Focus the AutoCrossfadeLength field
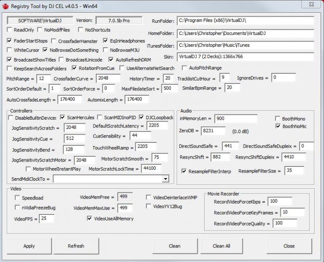The height and width of the screenshot is (262, 324). [70, 100]
